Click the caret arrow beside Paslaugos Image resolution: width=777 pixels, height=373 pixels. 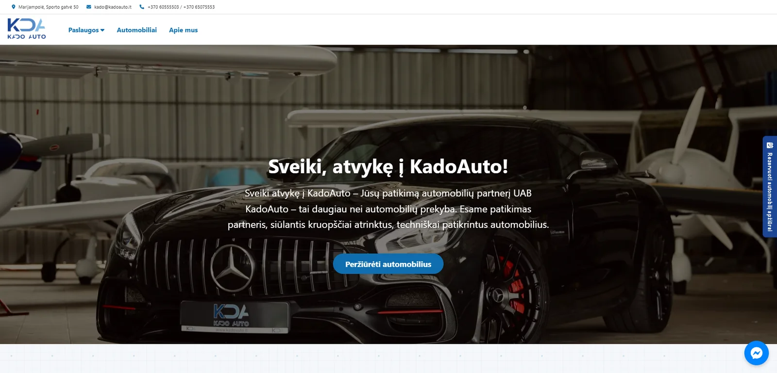[102, 30]
